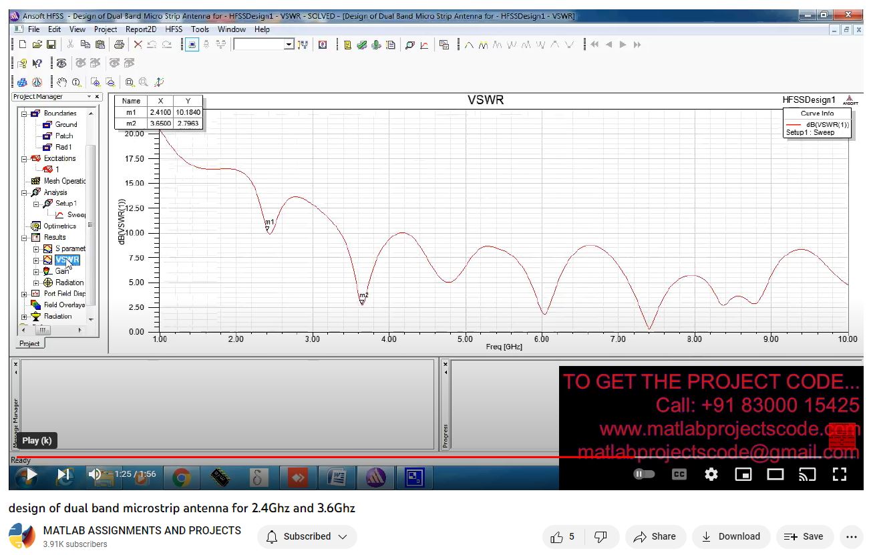Click the Open folder icon in toolbar
Viewport: 871px width, 555px height.
point(37,45)
